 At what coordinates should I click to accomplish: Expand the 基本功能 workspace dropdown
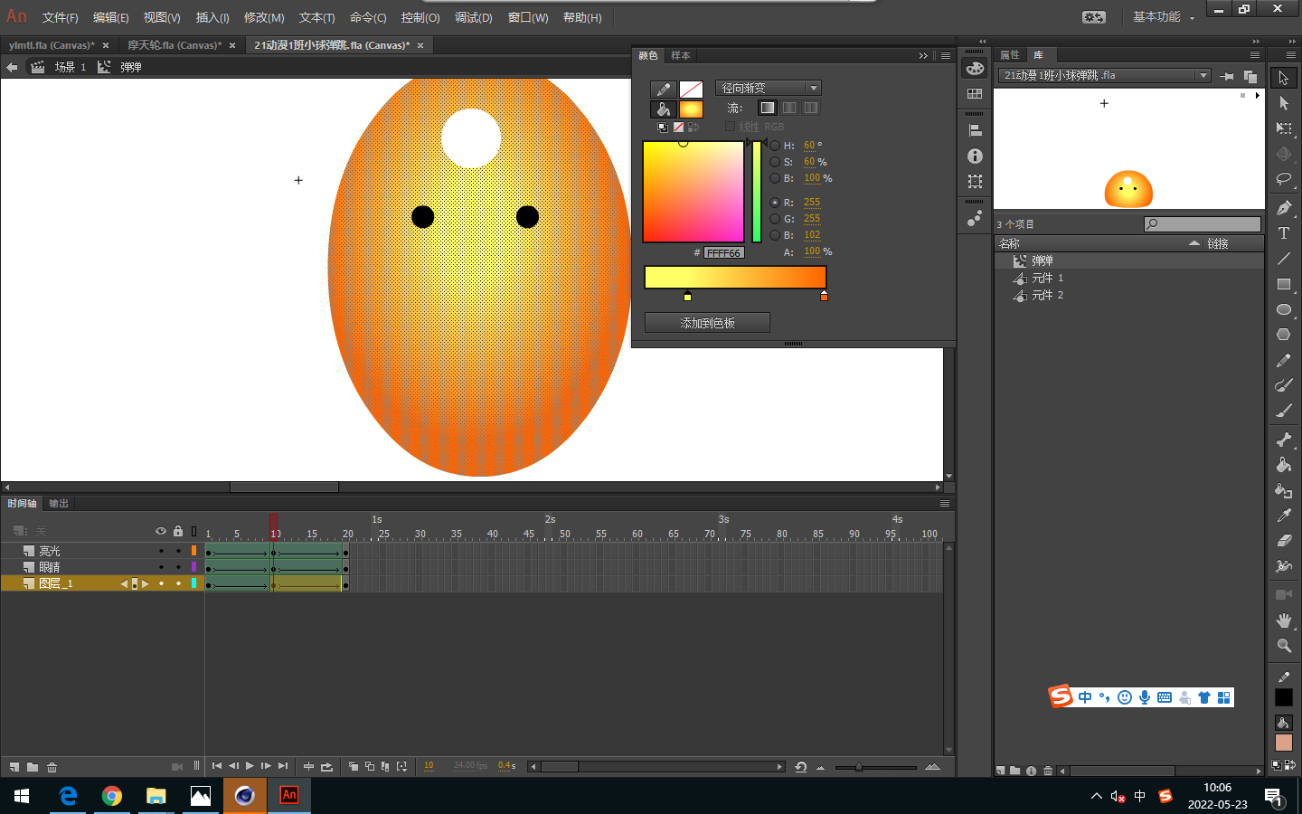tap(1164, 17)
